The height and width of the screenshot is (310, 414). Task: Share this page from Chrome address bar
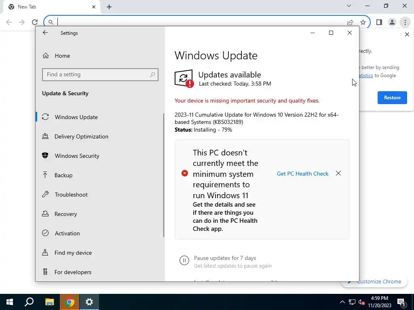(x=350, y=23)
